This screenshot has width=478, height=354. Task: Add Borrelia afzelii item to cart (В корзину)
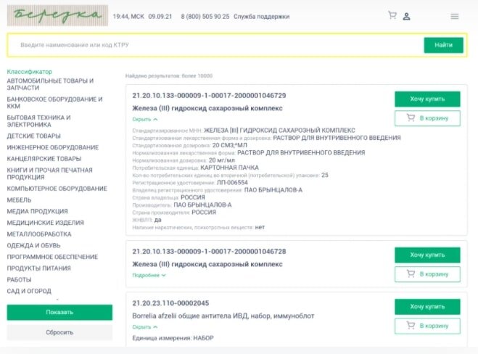pos(427,326)
